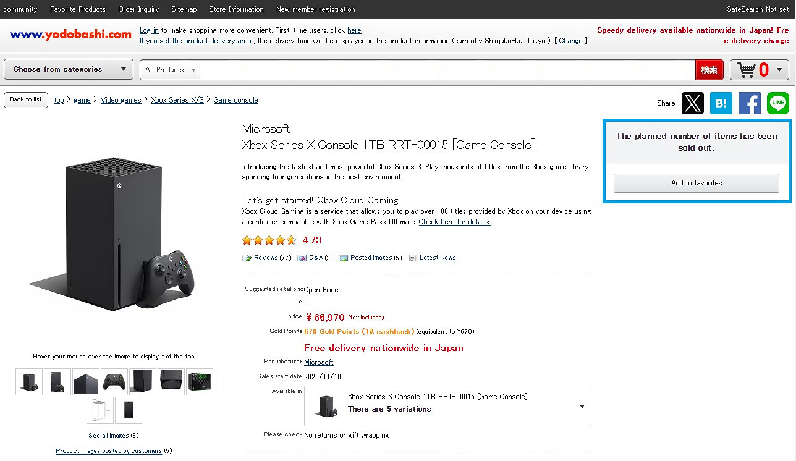Screen dimensions: 796x461
Task: Click the Back to list button
Action: point(25,99)
